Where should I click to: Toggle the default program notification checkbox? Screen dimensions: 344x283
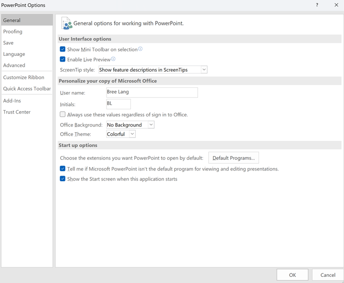(63, 168)
